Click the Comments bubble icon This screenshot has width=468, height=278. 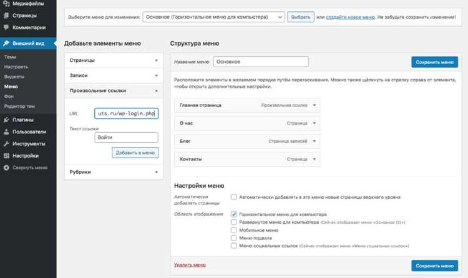(6, 27)
